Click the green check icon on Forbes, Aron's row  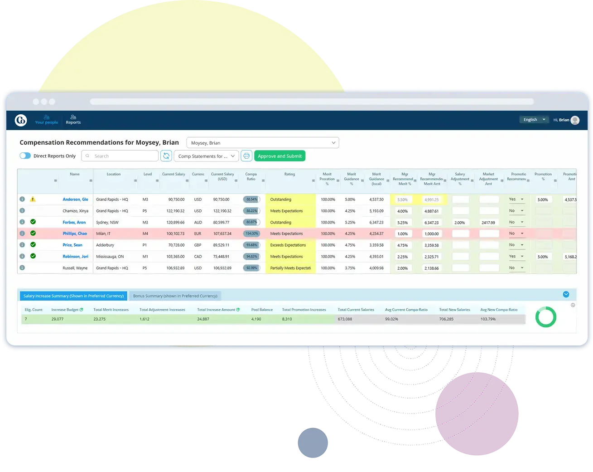(32, 222)
